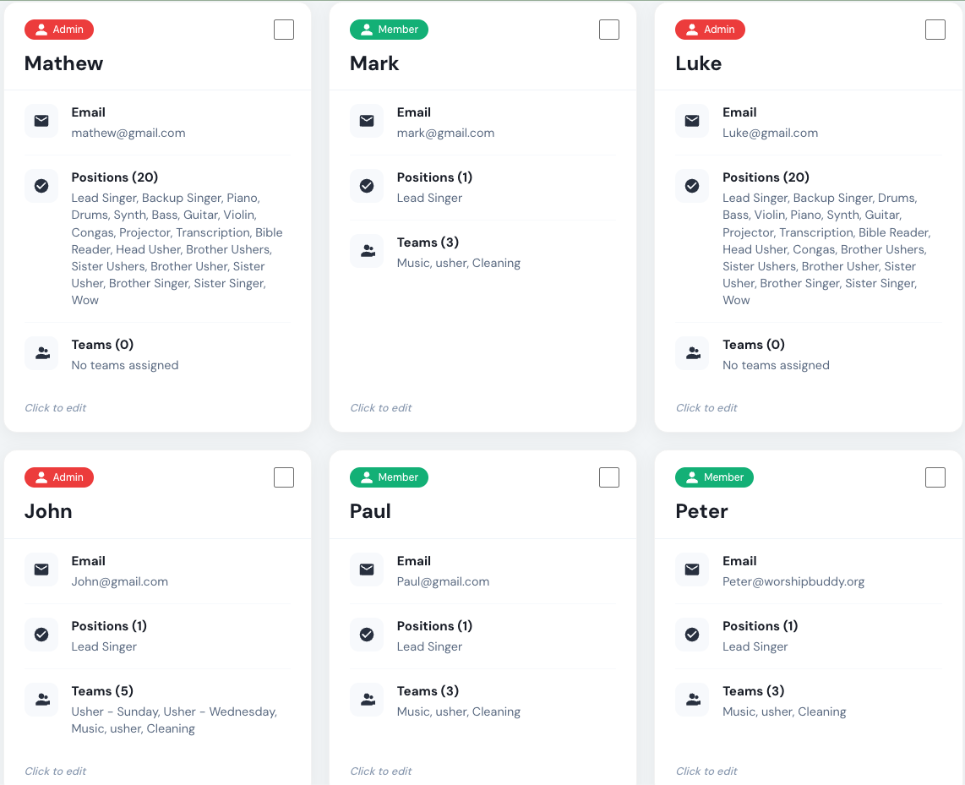Click the positions checkmark icon on Mark's card

click(x=367, y=186)
